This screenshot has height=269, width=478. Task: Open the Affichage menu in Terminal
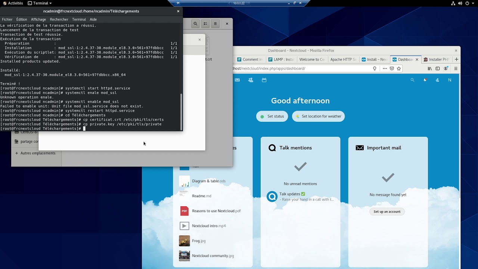38,19
